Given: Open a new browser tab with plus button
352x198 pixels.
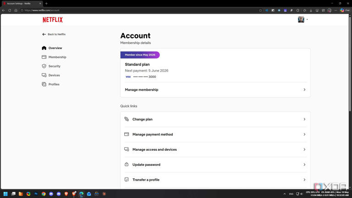Looking at the screenshot, I should [46, 3].
